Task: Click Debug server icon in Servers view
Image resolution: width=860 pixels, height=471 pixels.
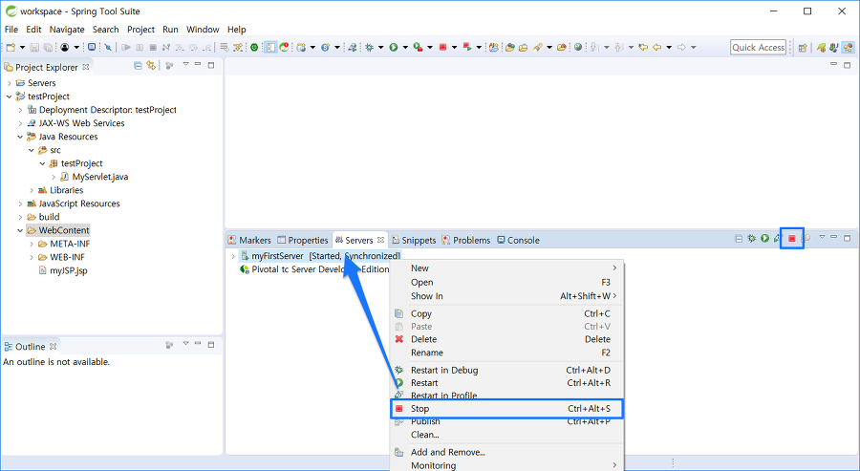Action: [751, 239]
